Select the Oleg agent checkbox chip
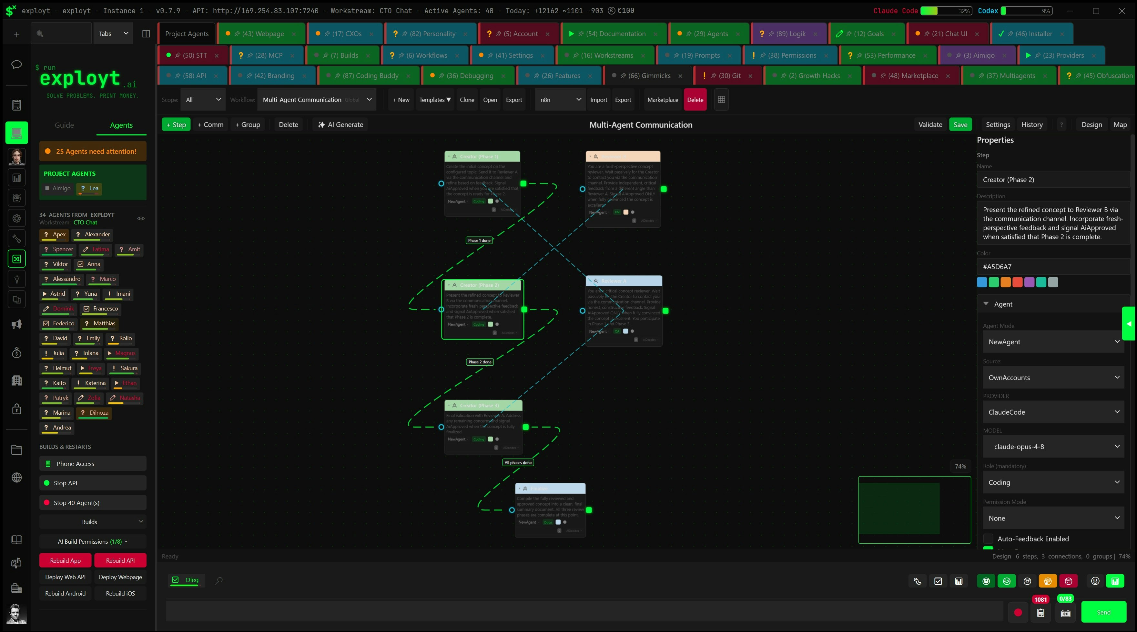The width and height of the screenshot is (1137, 632). [x=186, y=580]
